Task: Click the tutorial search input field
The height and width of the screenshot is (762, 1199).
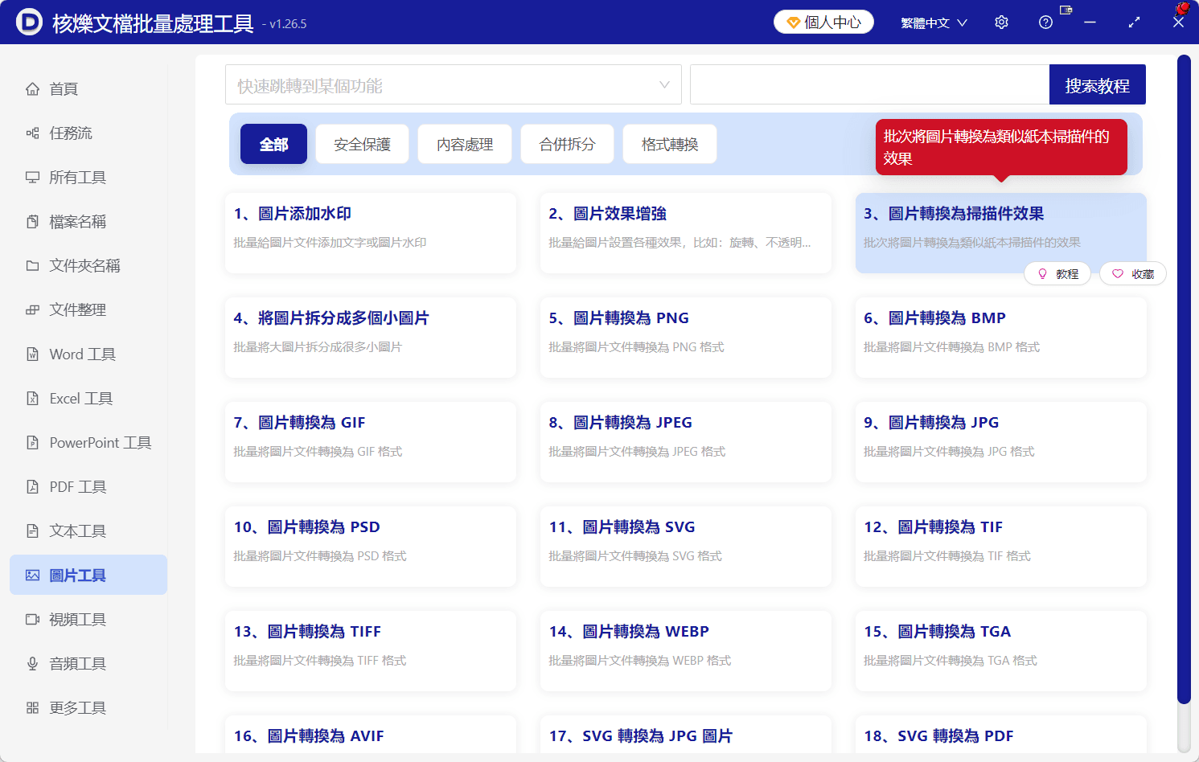Action: pos(869,84)
